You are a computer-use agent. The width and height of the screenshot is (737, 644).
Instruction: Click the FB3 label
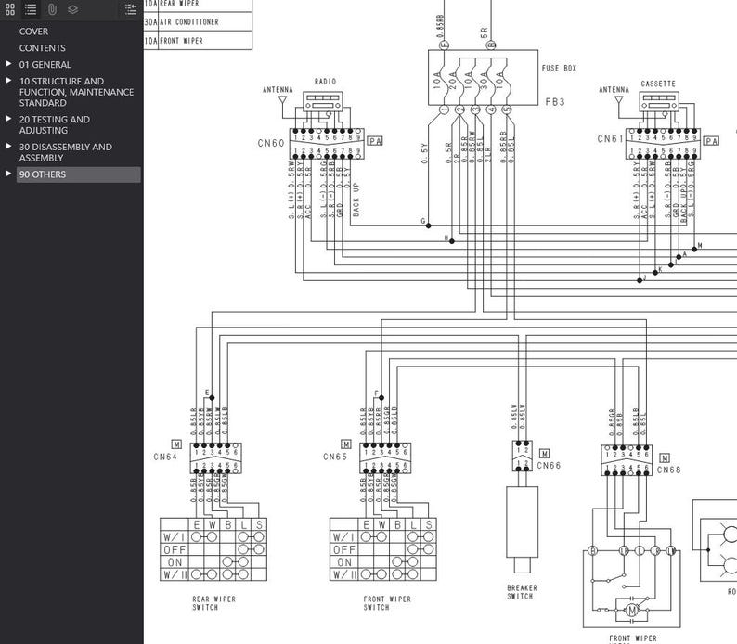(555, 102)
